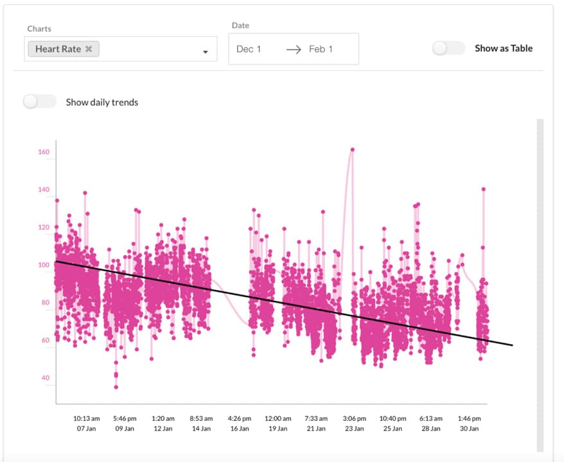Click the 14 Jan axis label

(202, 429)
